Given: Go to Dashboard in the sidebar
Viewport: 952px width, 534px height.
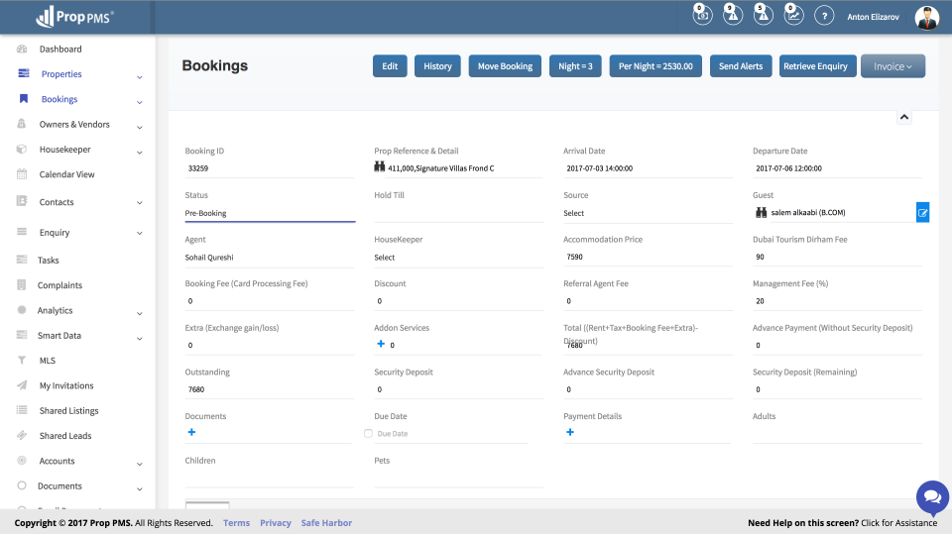Looking at the screenshot, I should [x=60, y=49].
